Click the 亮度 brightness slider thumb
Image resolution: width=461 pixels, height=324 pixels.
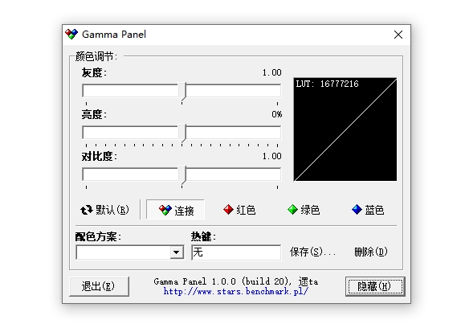[182, 133]
